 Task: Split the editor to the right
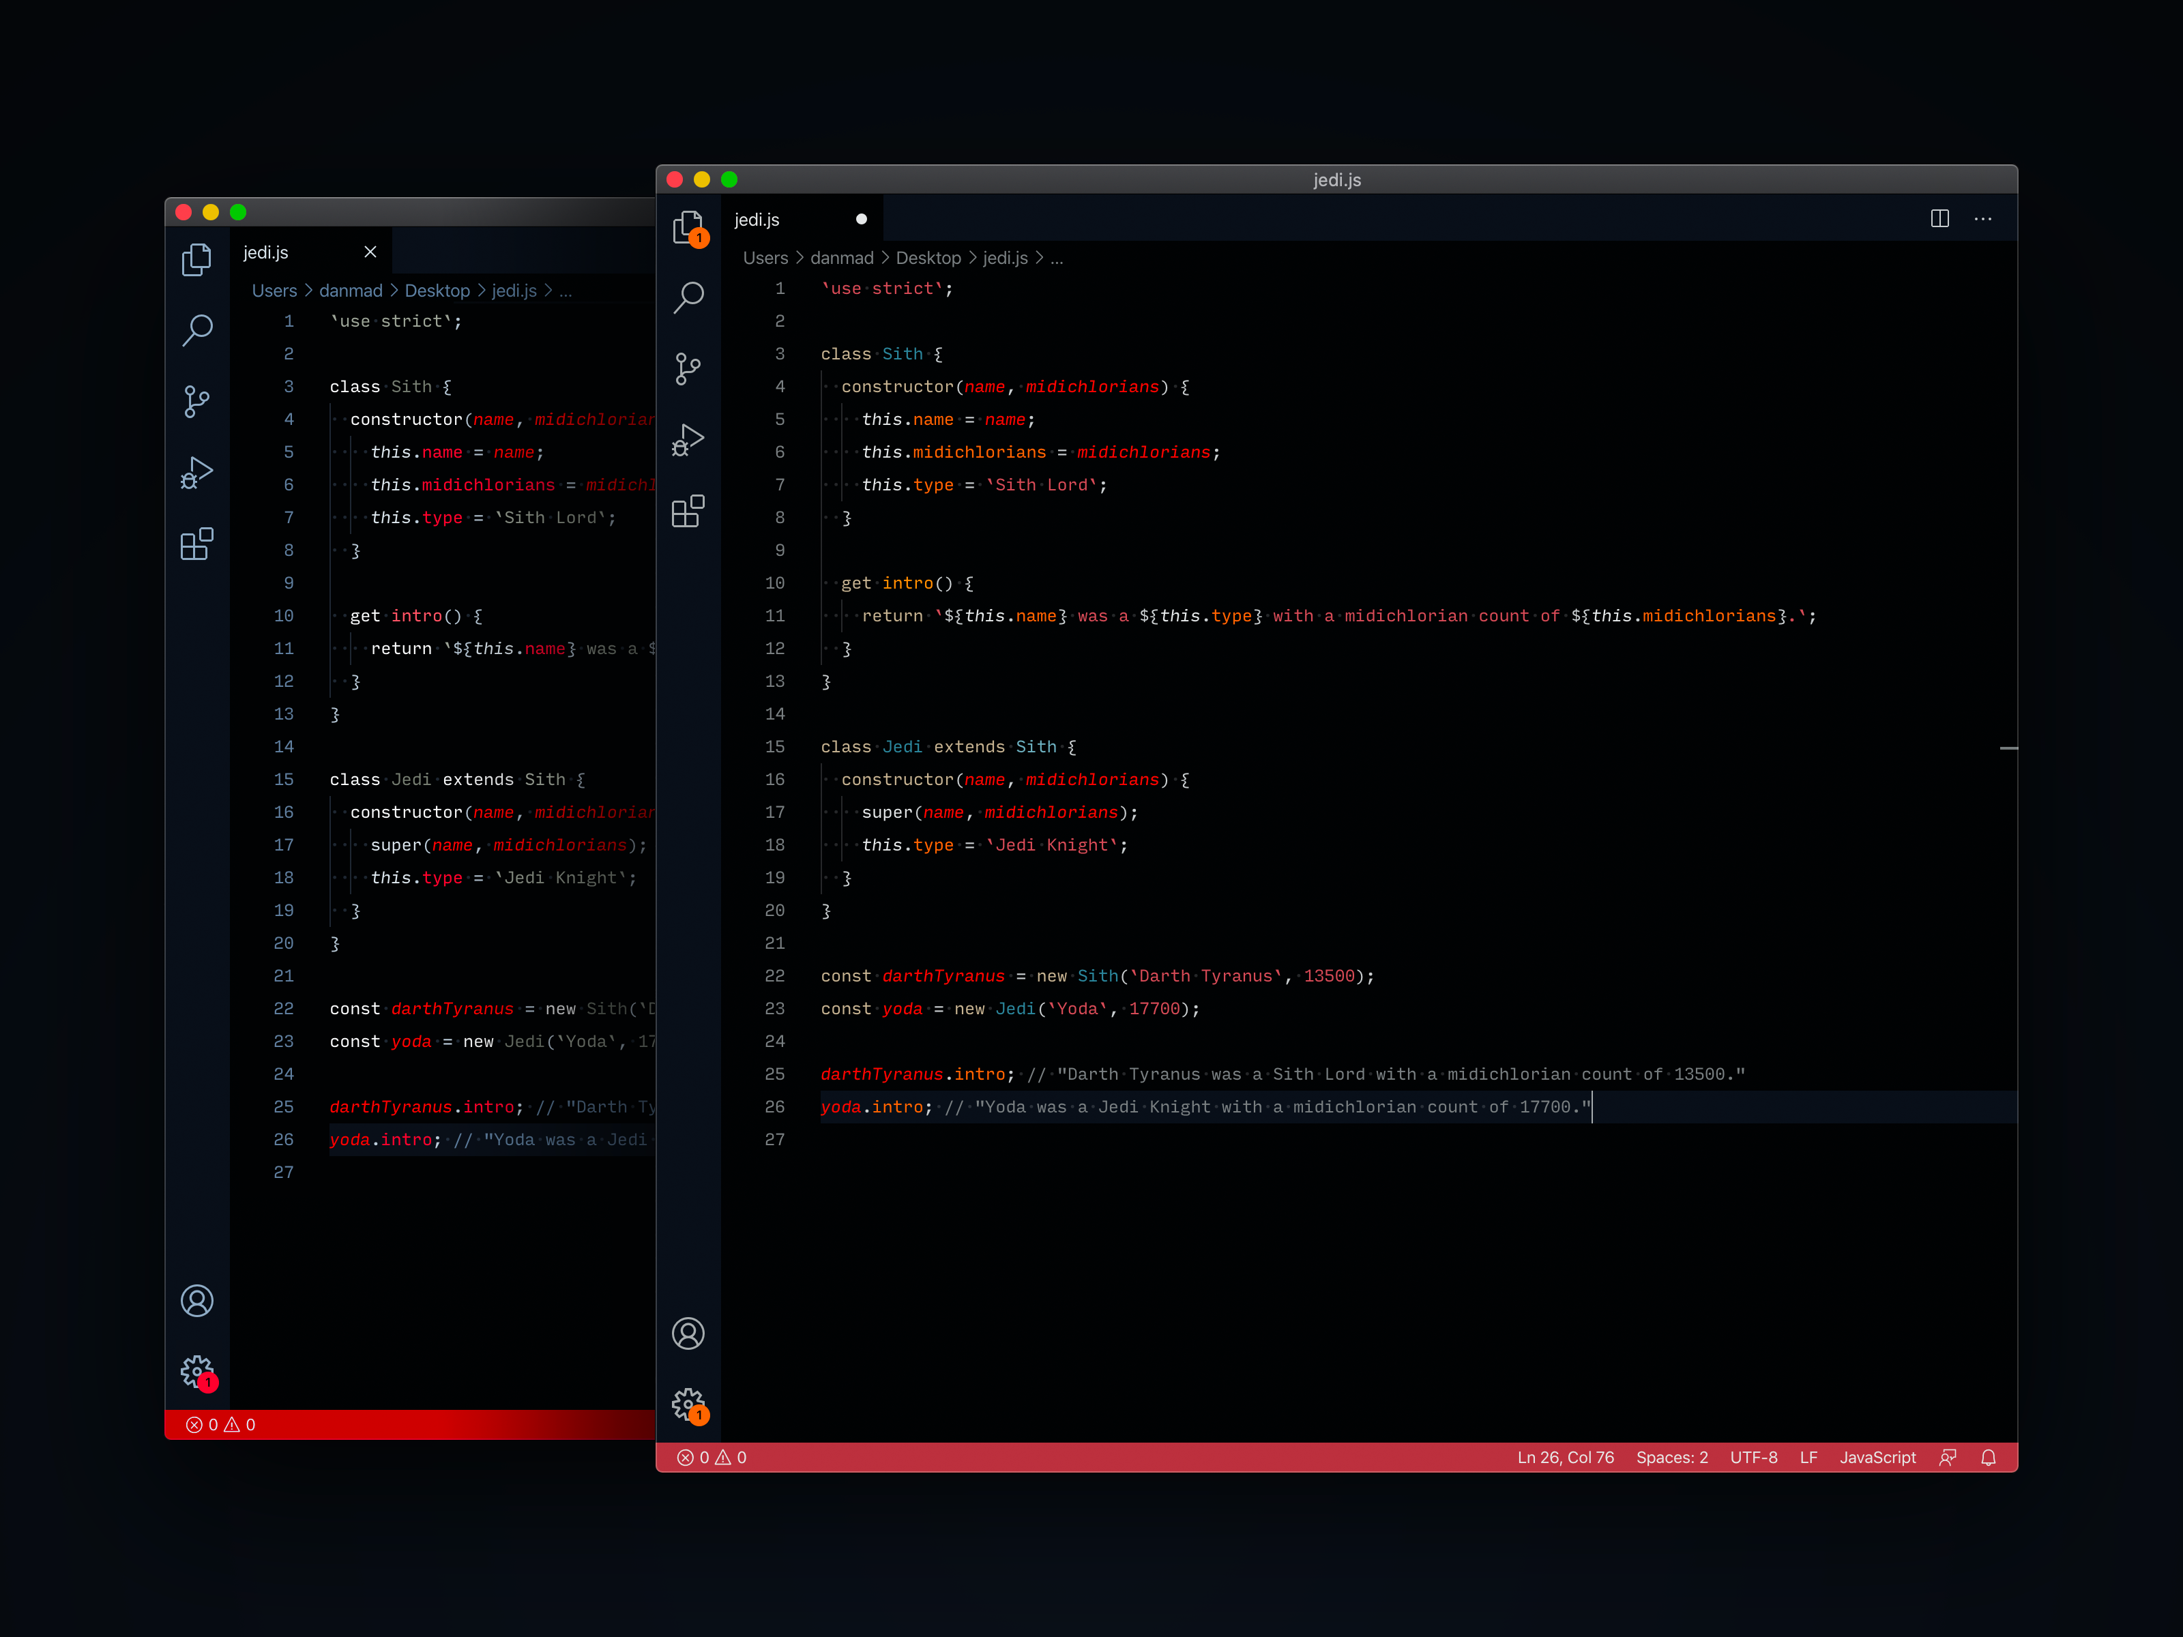(1939, 219)
